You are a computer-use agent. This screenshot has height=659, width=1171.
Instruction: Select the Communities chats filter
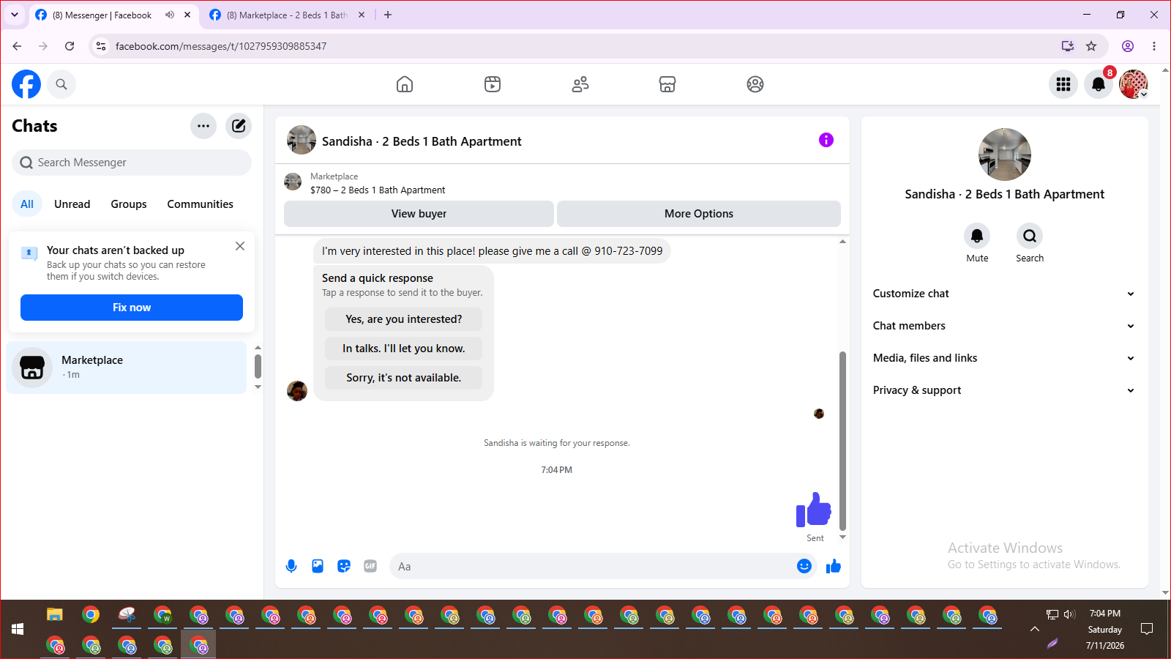(x=201, y=204)
